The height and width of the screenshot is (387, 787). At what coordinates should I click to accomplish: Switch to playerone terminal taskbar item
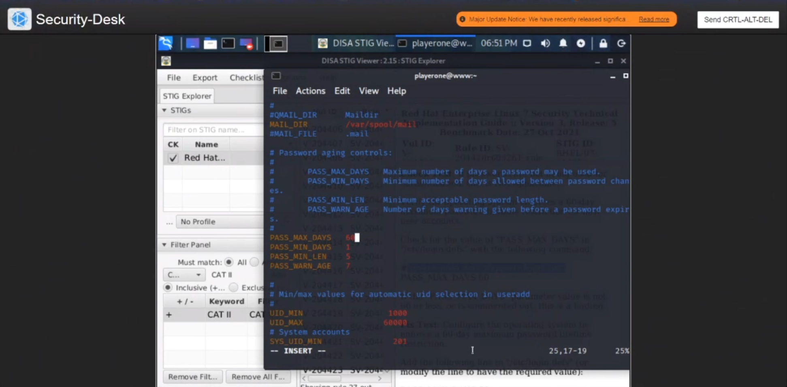(x=435, y=43)
